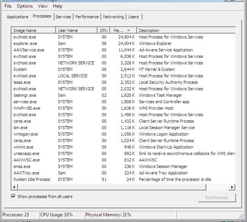This screenshot has width=247, height=222.
Task: Select the explorer.exe process row
Action: point(123,43)
